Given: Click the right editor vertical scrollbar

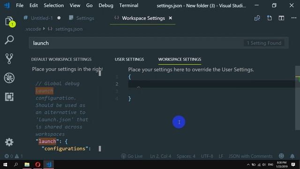Looking at the screenshot, I should [298, 98].
